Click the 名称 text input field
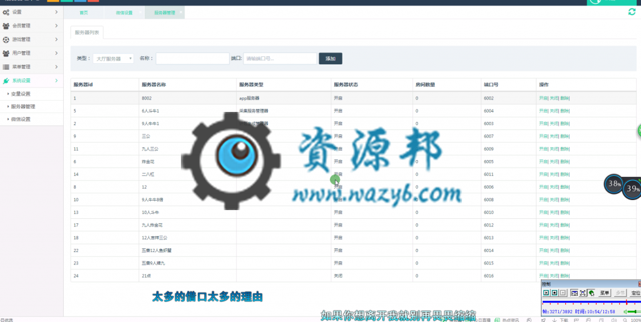The height and width of the screenshot is (322, 641). 193,59
